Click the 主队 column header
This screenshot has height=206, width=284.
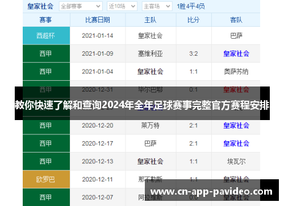click(x=151, y=20)
